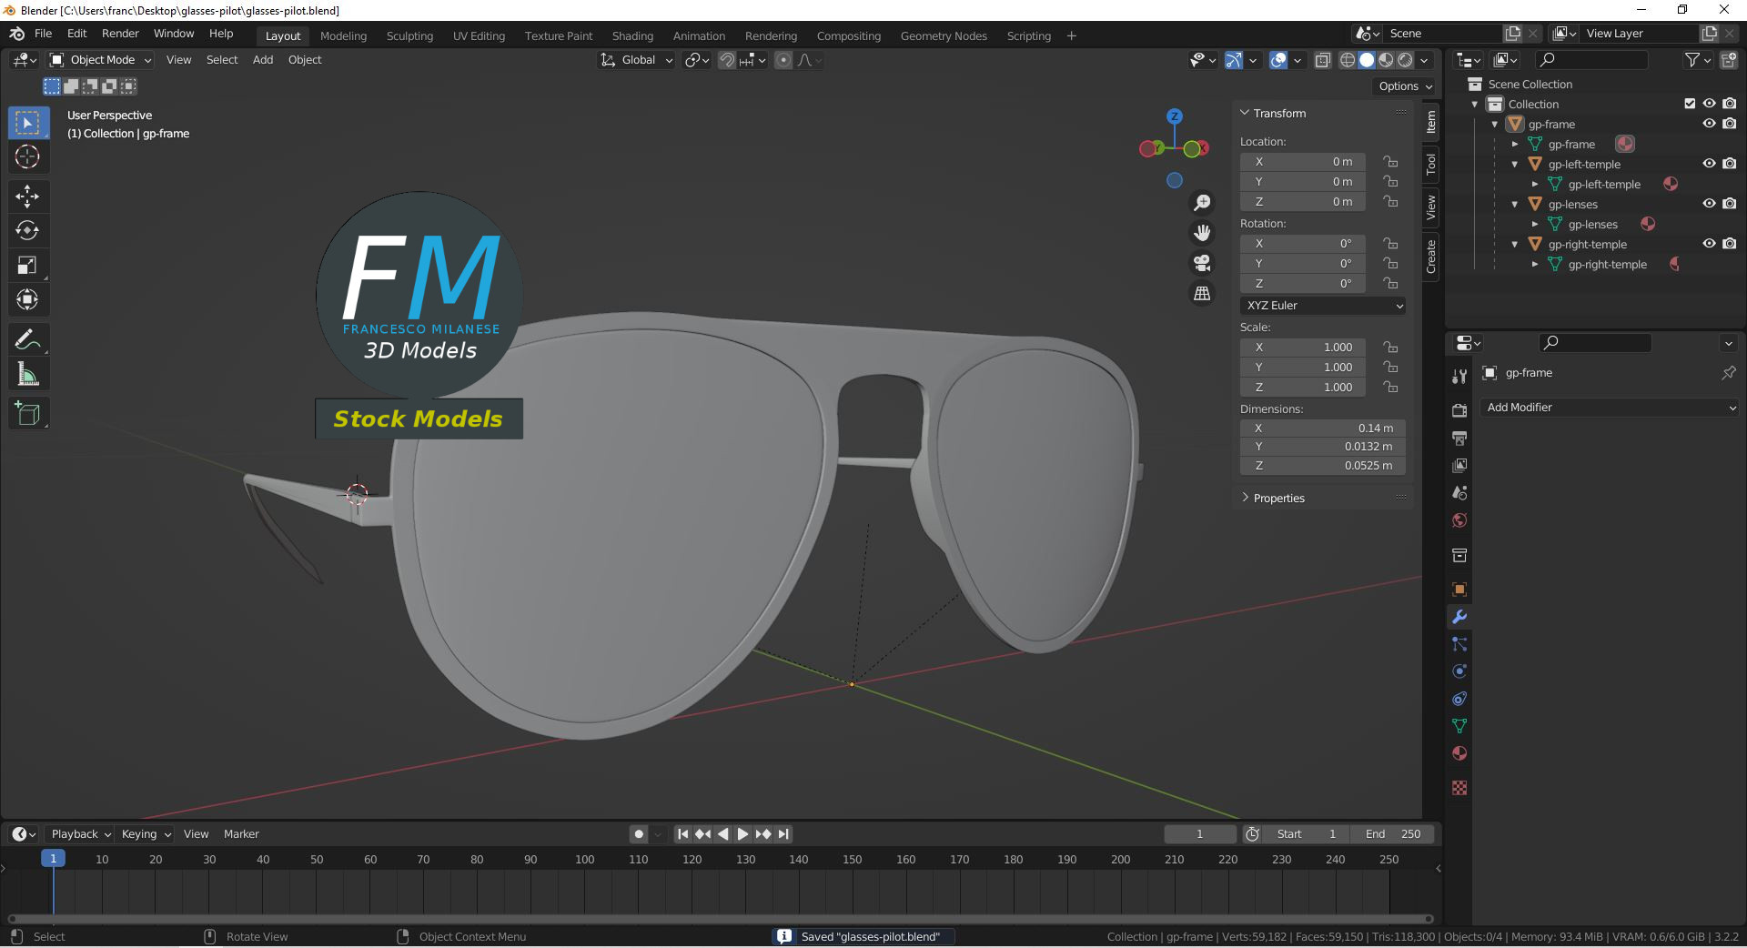Open XYZ Euler rotation mode dropdown
Viewport: 1747px width, 948px height.
coord(1323,306)
